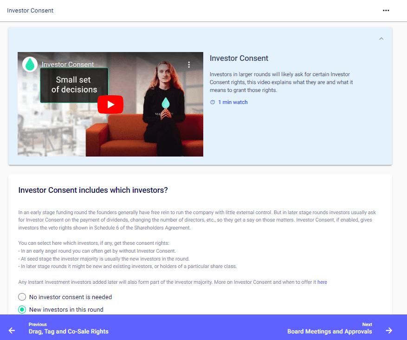Click the right arrow to go Next
The height and width of the screenshot is (340, 407).
(x=389, y=330)
